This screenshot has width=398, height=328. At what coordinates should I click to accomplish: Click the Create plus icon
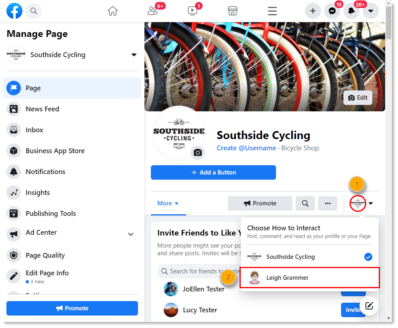pyautogui.click(x=313, y=11)
